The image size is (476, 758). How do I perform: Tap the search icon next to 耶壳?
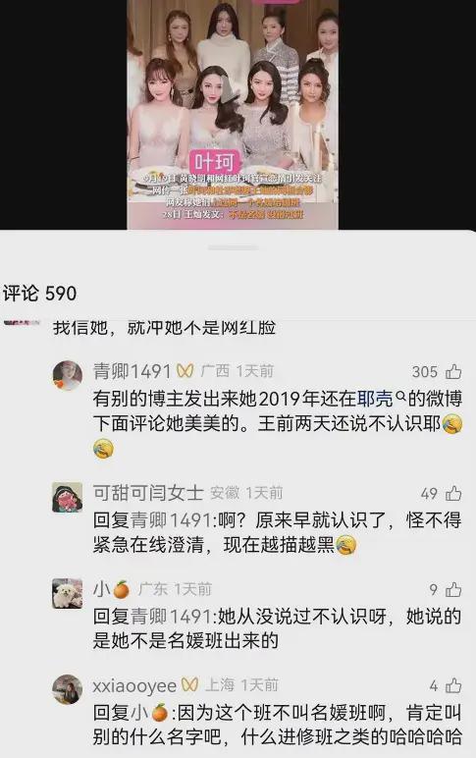click(x=400, y=398)
